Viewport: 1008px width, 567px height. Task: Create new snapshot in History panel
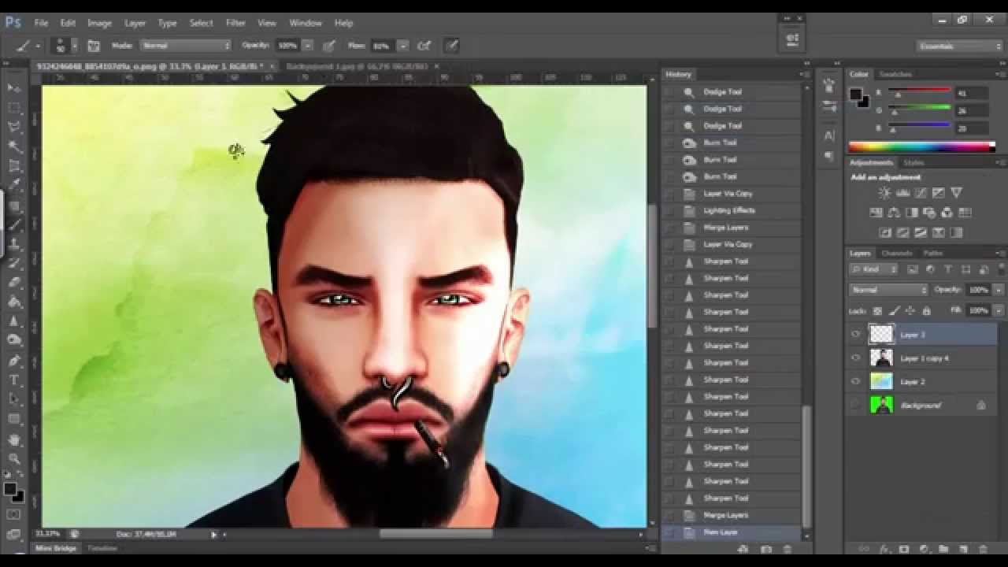[x=767, y=549]
